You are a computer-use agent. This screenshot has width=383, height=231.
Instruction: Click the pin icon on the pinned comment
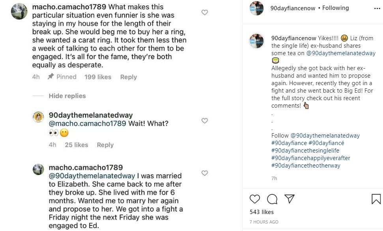coord(51,76)
